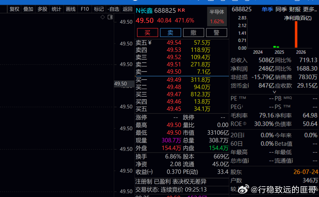The width and height of the screenshot is (319, 197).
Task: Click the 警 alert button
Action: (216, 33)
